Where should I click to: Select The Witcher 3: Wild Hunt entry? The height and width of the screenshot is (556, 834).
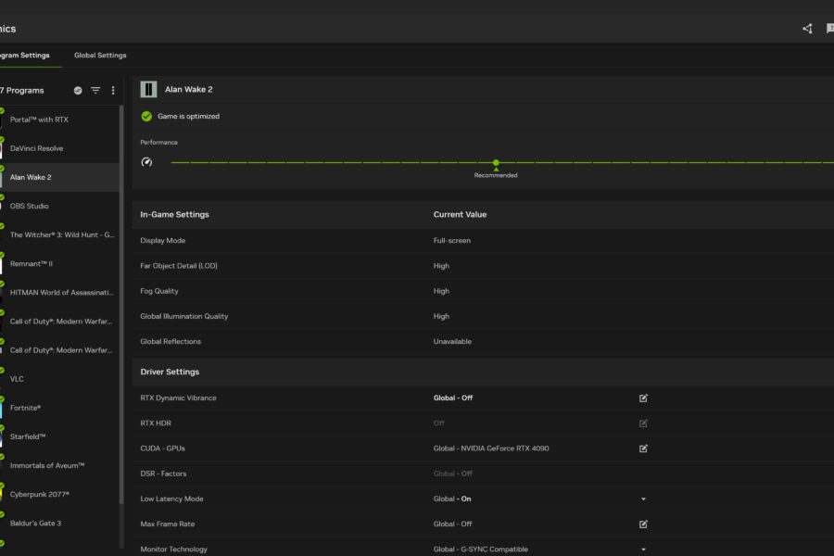tap(59, 234)
